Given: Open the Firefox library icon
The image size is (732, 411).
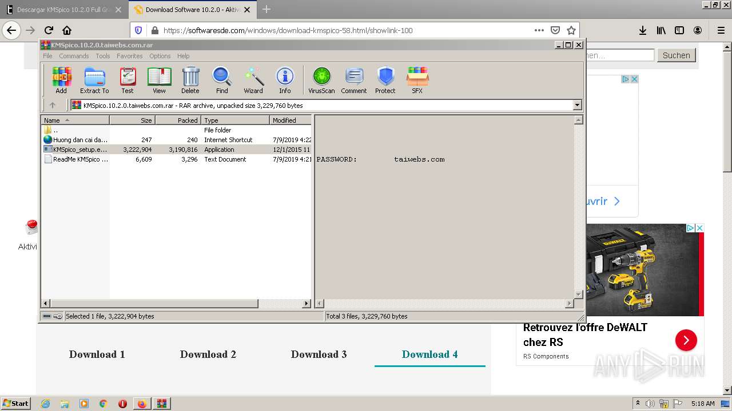Looking at the screenshot, I should click(x=661, y=30).
